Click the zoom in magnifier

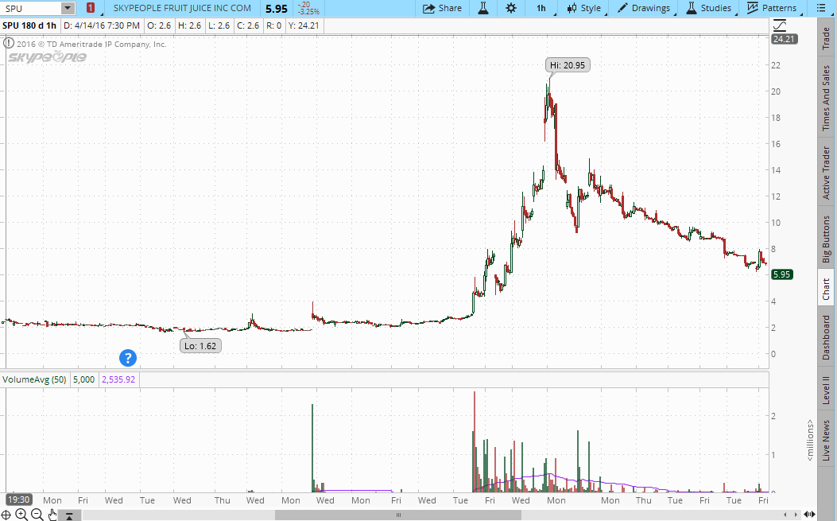coord(21,515)
